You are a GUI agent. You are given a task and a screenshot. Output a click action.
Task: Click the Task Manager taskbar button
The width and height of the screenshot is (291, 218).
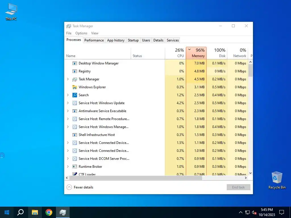coord(63,212)
